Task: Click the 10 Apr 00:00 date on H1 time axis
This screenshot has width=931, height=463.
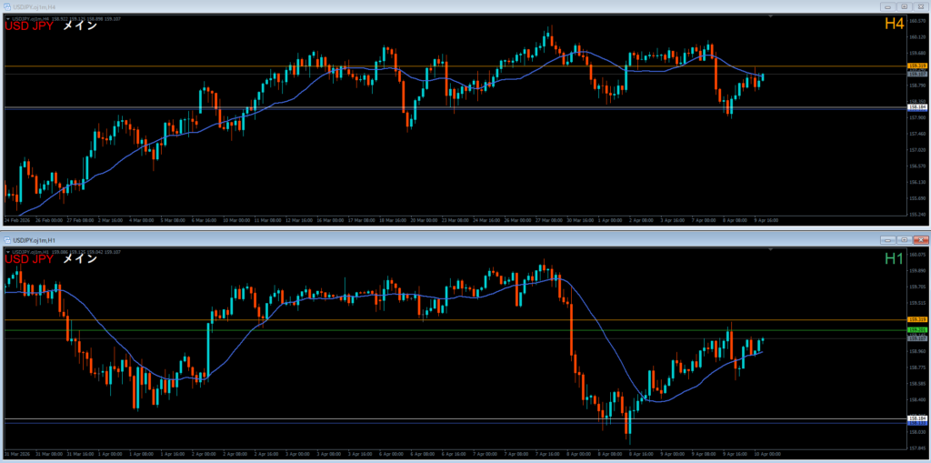Action: (766, 454)
